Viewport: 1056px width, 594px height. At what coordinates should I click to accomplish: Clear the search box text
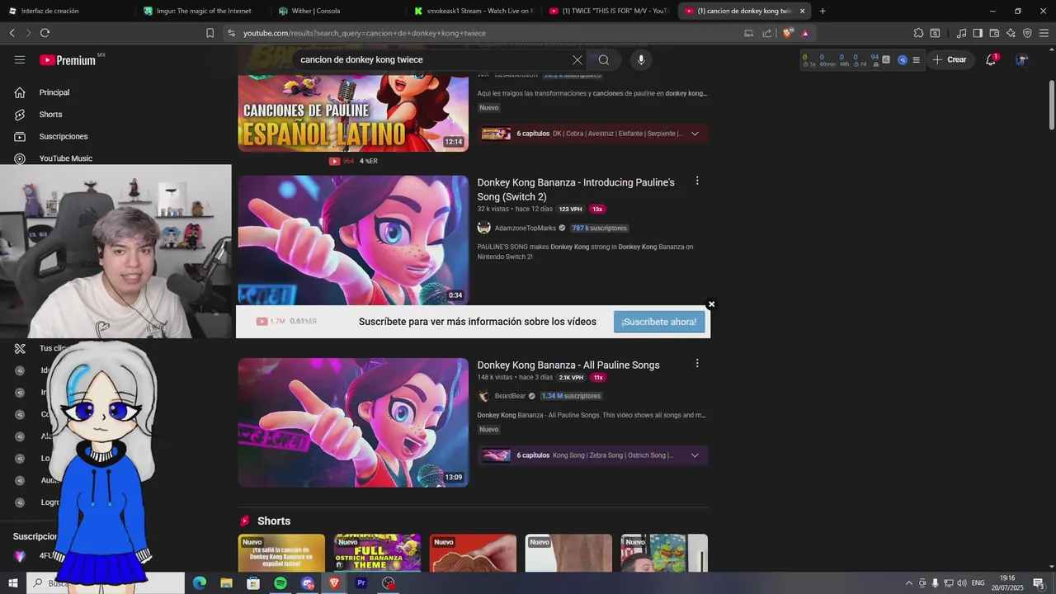577,59
